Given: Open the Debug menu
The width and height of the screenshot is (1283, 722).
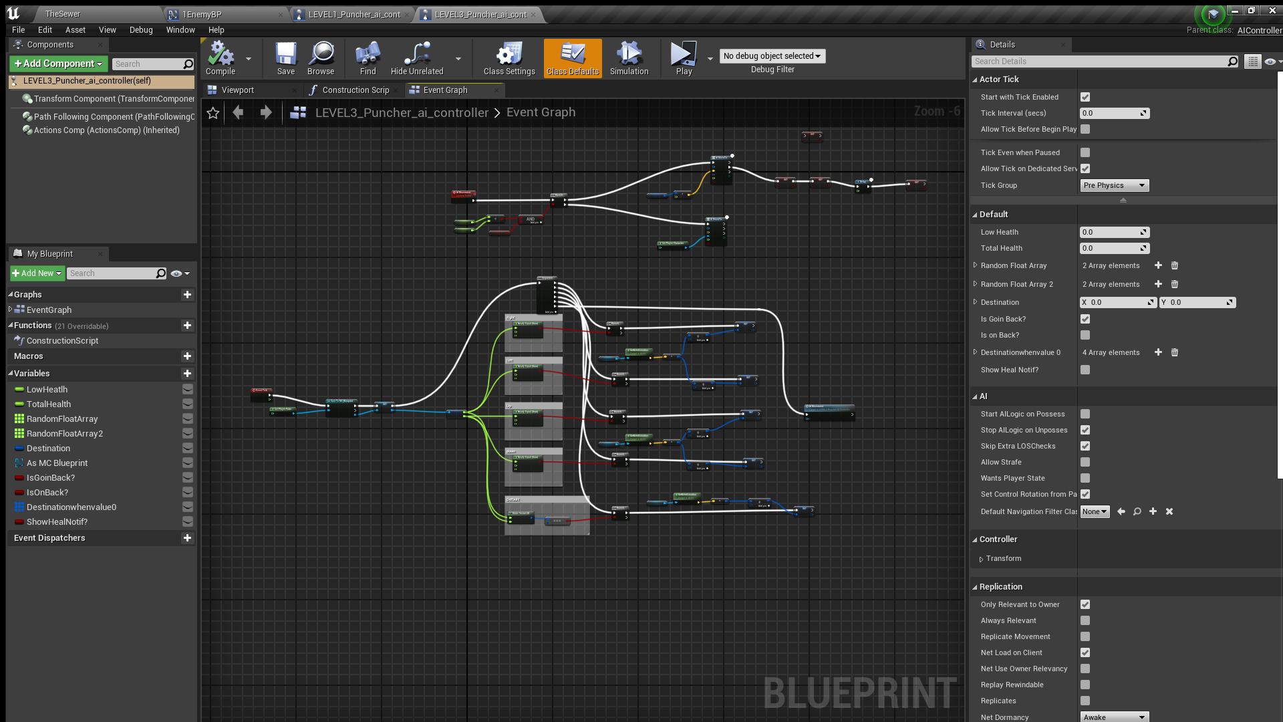Looking at the screenshot, I should click(141, 30).
